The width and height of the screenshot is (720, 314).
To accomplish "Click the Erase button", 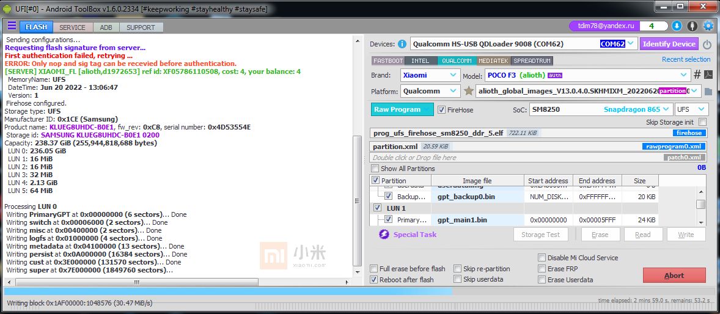I will point(600,235).
